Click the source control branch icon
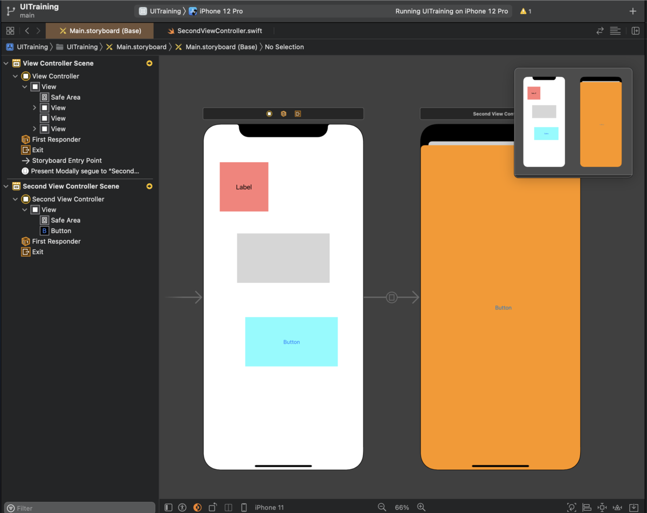This screenshot has height=513, width=647. click(x=11, y=11)
